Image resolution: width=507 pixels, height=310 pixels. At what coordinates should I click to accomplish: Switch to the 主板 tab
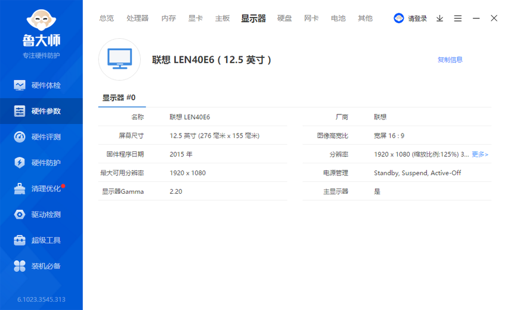222,18
